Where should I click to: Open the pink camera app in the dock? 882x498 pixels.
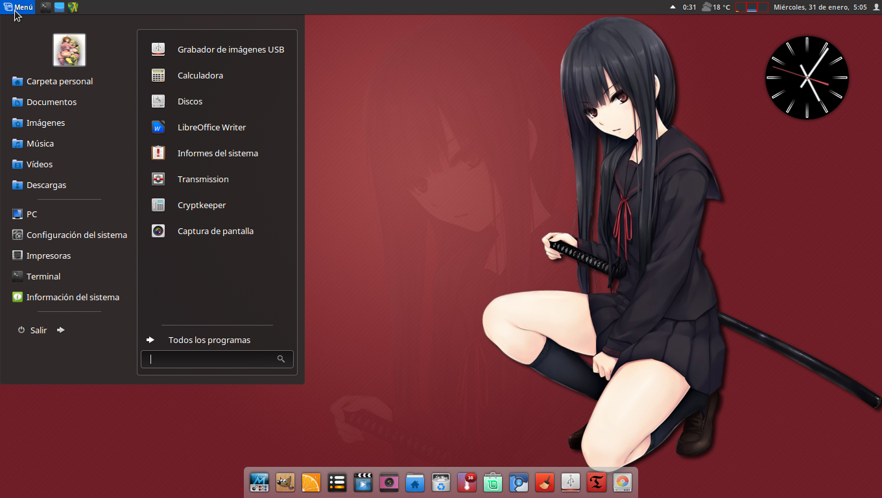(x=389, y=482)
